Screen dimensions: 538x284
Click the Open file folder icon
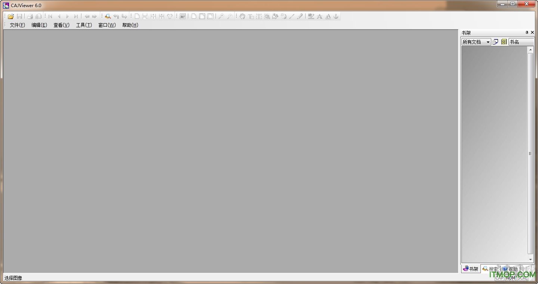coord(11,16)
